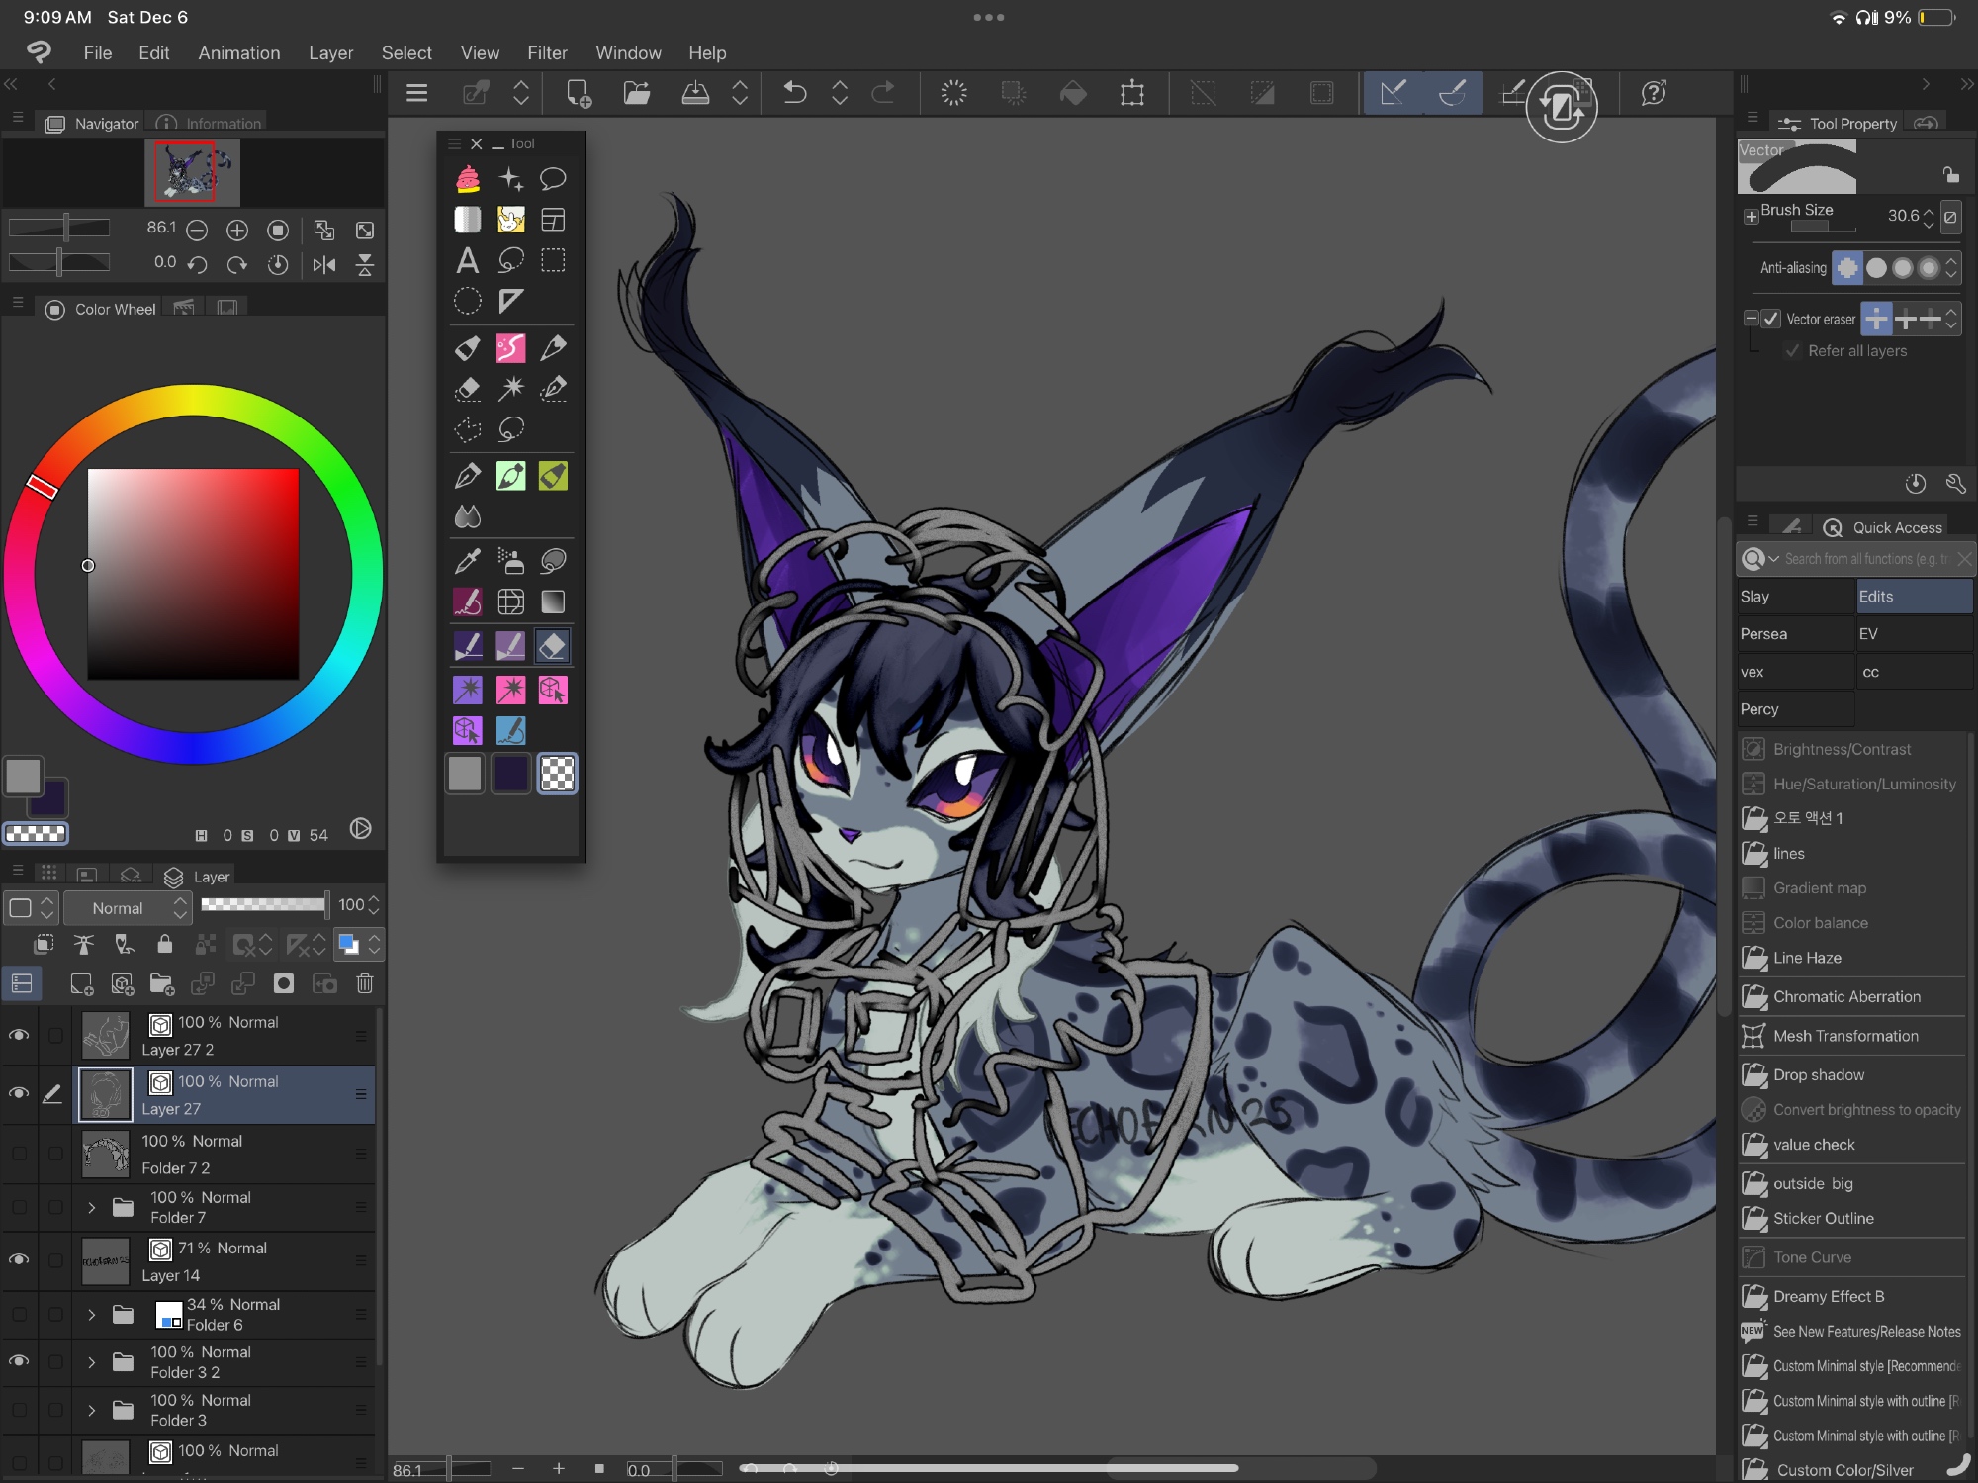Click the Undo arrow in command bar

[x=794, y=93]
